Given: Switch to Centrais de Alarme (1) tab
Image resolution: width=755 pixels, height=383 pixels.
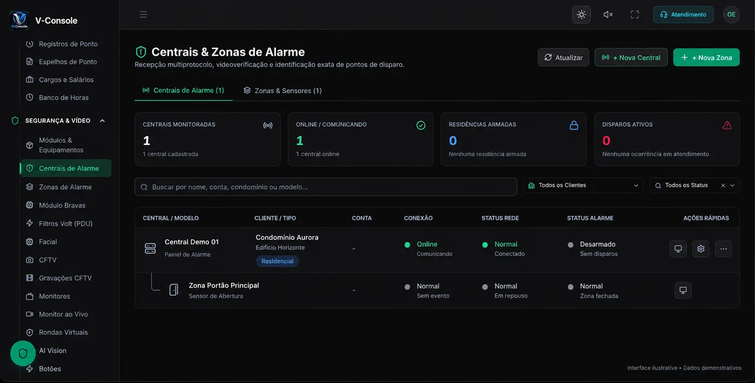Looking at the screenshot, I should tap(183, 91).
